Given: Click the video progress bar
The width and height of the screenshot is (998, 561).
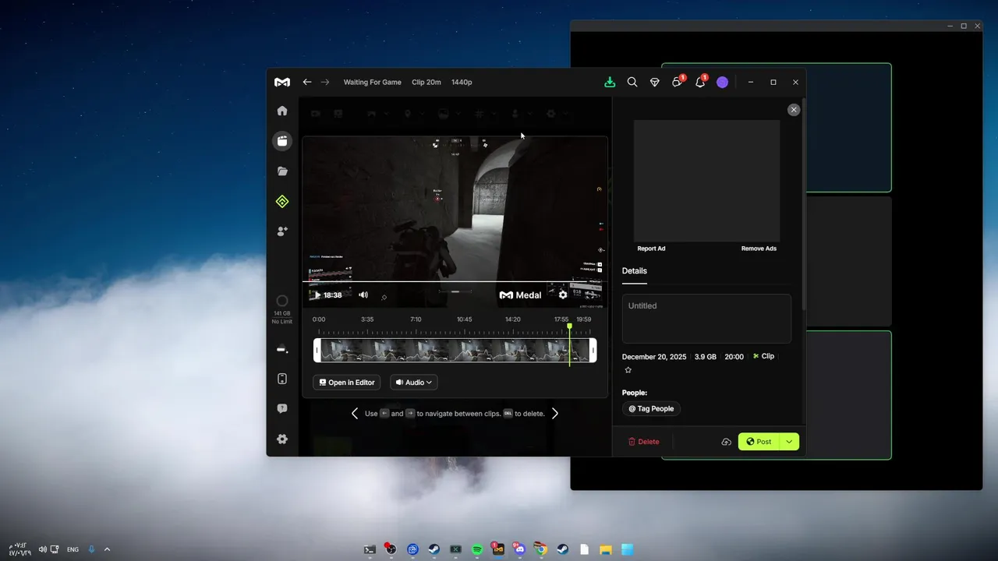Looking at the screenshot, I should tap(455, 281).
